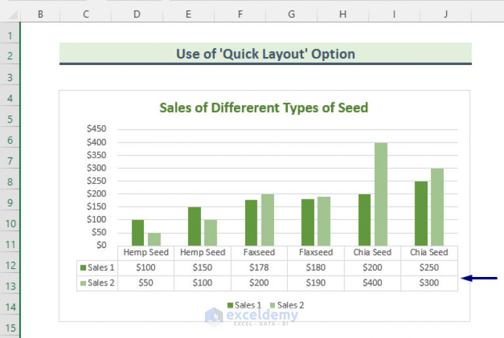Click the $250 value in Sales 1 row
This screenshot has width=504, height=338.
429,267
